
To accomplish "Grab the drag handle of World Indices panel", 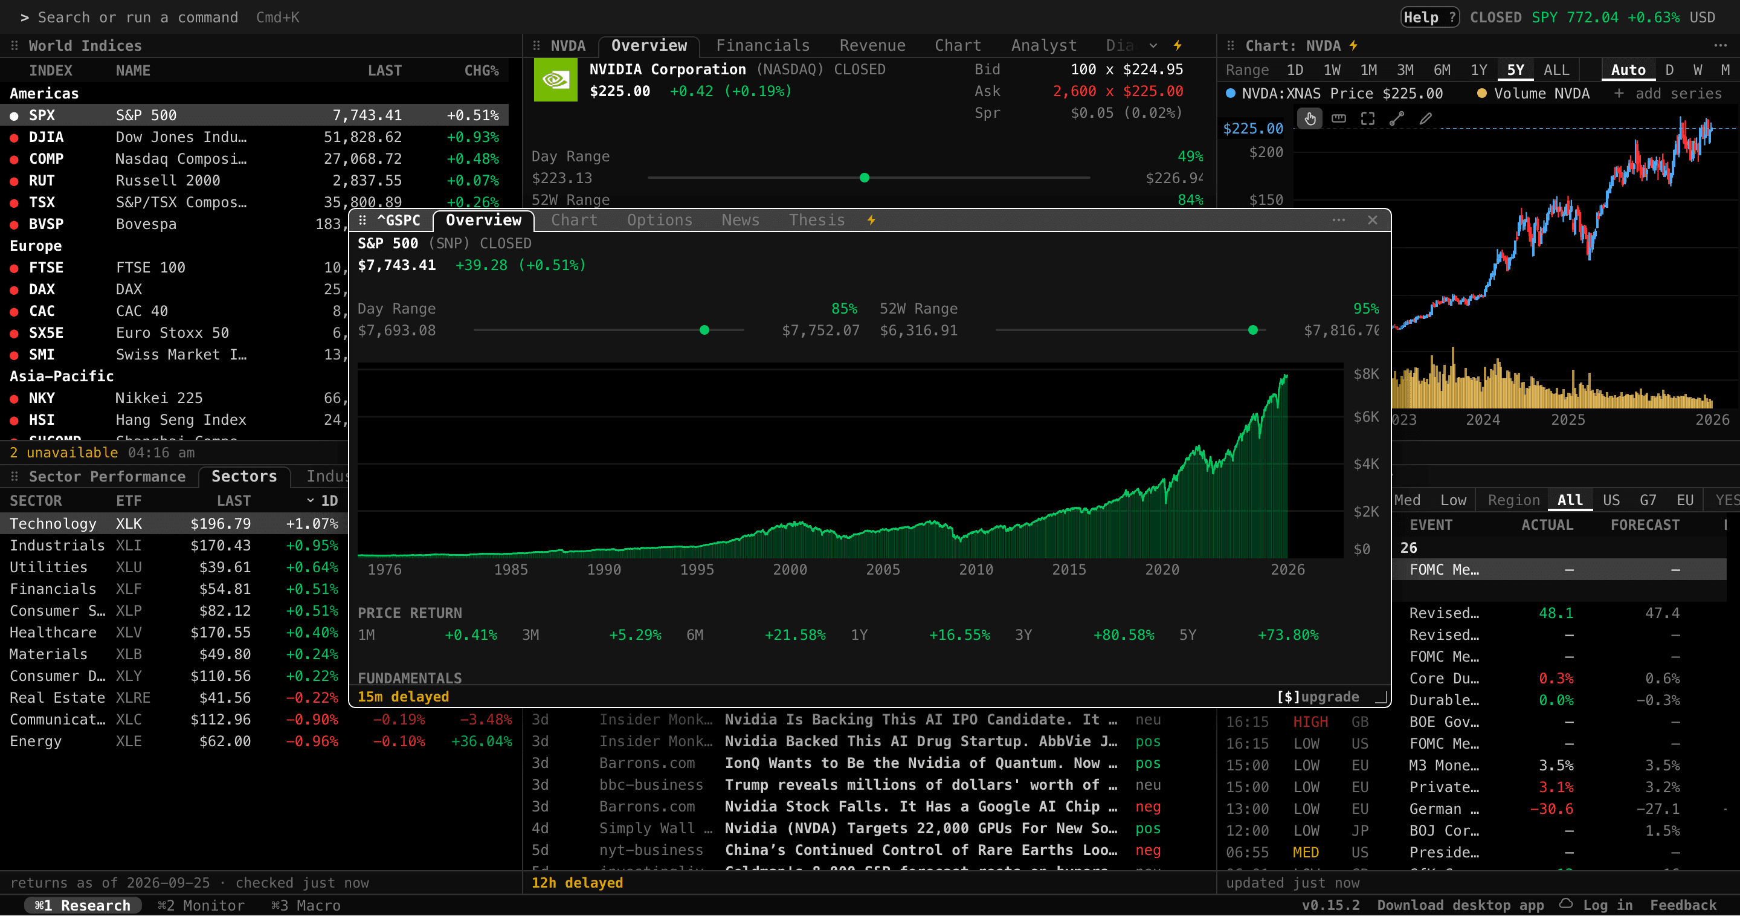I will pos(14,45).
